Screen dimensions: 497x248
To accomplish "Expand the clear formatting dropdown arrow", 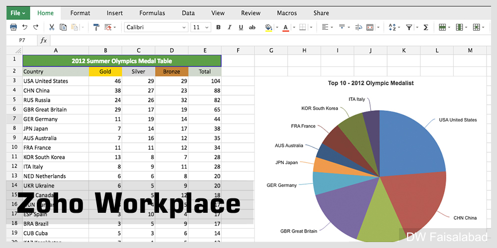I will 115,27.
